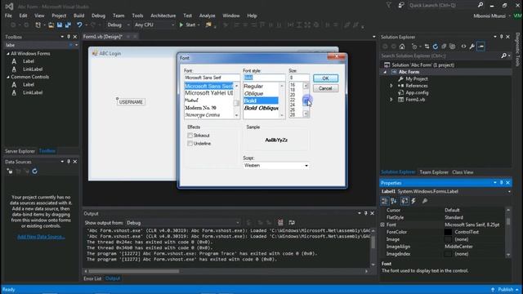
Task: Click the Save All toolbar icon
Action: [x=68, y=25]
